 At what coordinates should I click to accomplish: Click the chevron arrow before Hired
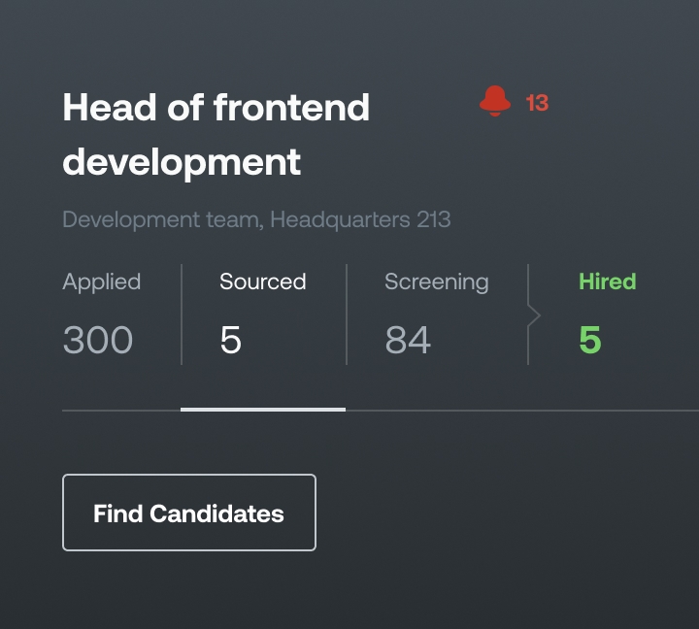pyautogui.click(x=533, y=315)
